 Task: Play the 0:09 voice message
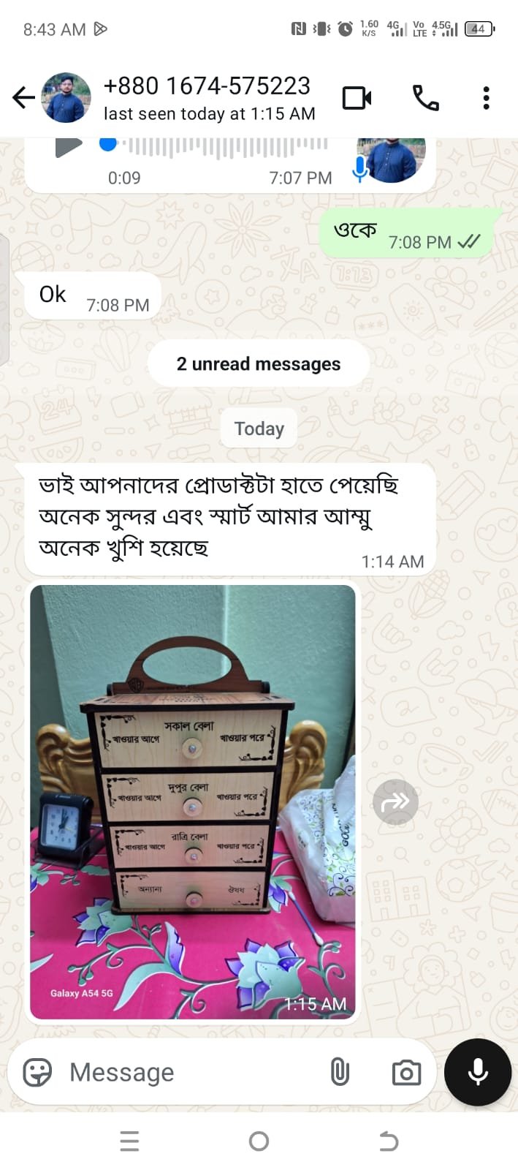coord(68,146)
